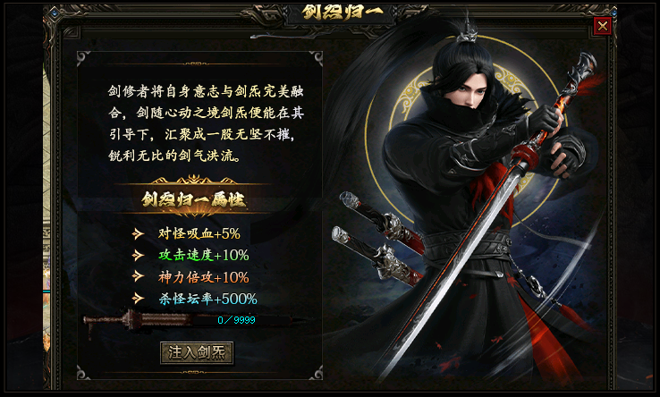Select the 对怪吸血+5% attribute text
Viewport: 660px width, 397px height.
point(199,233)
